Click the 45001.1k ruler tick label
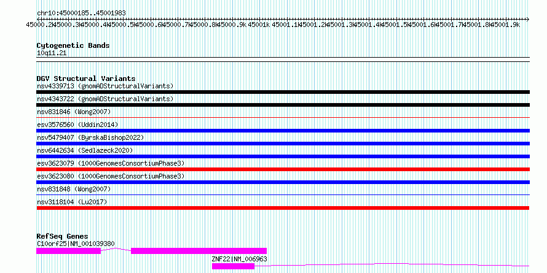The height and width of the screenshot is (273, 547). tap(285, 25)
